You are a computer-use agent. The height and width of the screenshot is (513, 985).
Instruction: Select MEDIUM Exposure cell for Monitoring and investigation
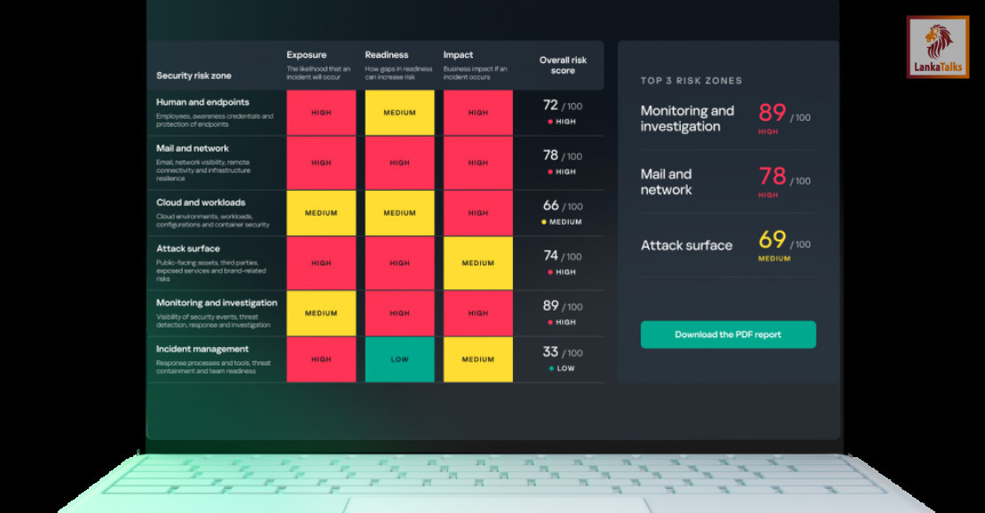pyautogui.click(x=321, y=313)
